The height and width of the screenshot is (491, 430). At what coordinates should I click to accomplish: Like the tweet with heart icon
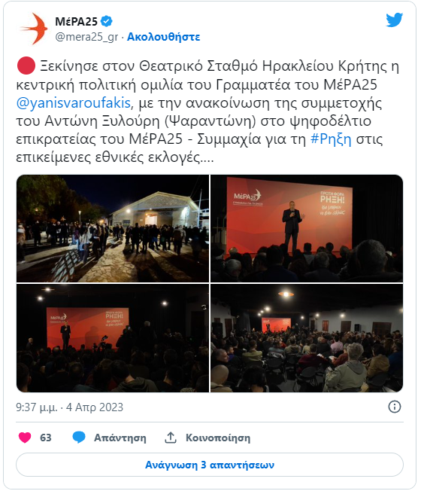[x=25, y=438]
